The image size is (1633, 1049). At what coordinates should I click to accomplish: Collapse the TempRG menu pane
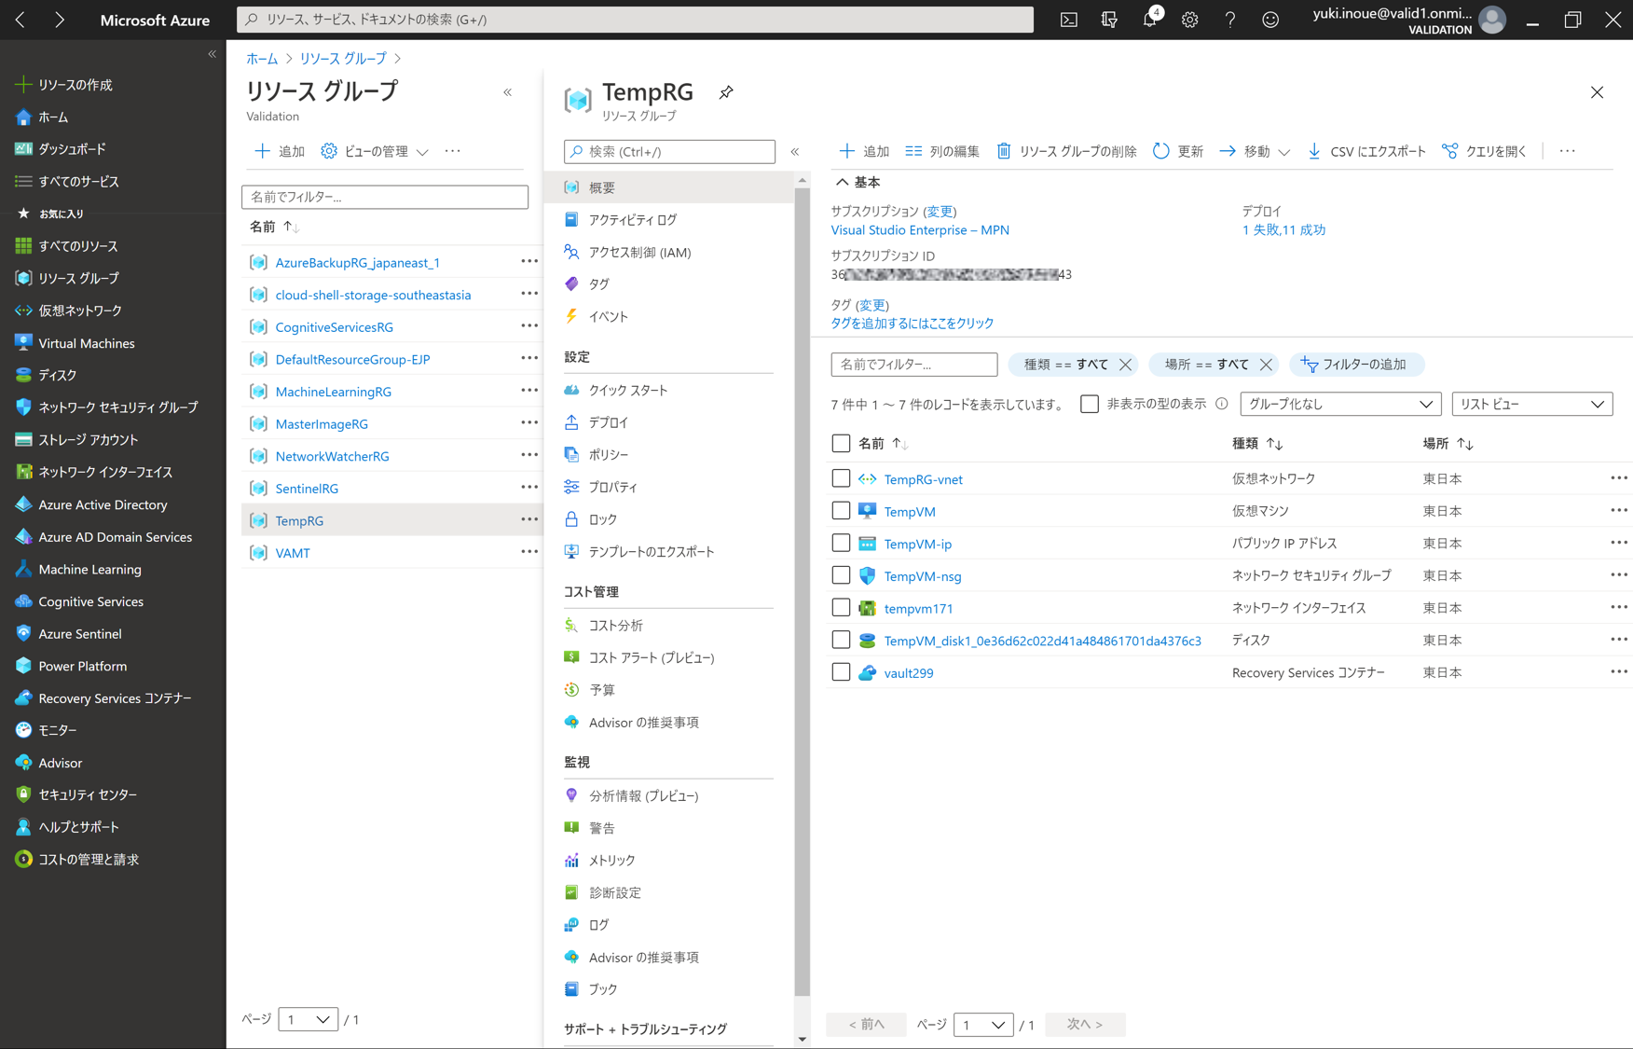(795, 151)
